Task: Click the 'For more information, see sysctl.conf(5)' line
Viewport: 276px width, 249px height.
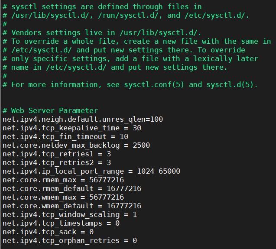Action: [x=130, y=84]
